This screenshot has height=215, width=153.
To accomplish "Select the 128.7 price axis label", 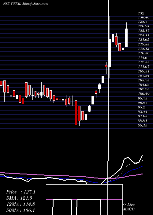I will tap(143, 22).
